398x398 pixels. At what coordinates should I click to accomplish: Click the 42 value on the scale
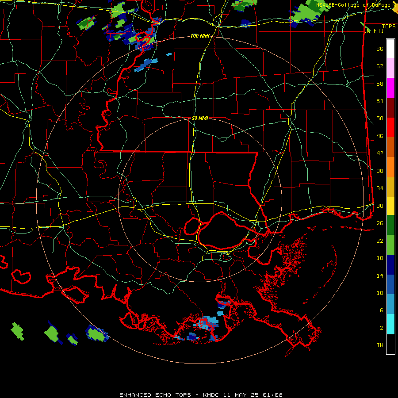(380, 153)
